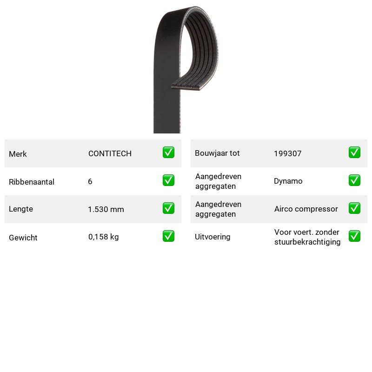This screenshot has width=372, height=372.
Task: Click the green checkmark beside 199307
Action: point(354,153)
